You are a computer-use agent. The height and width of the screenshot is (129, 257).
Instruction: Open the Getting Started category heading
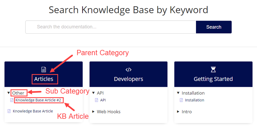[213, 79]
